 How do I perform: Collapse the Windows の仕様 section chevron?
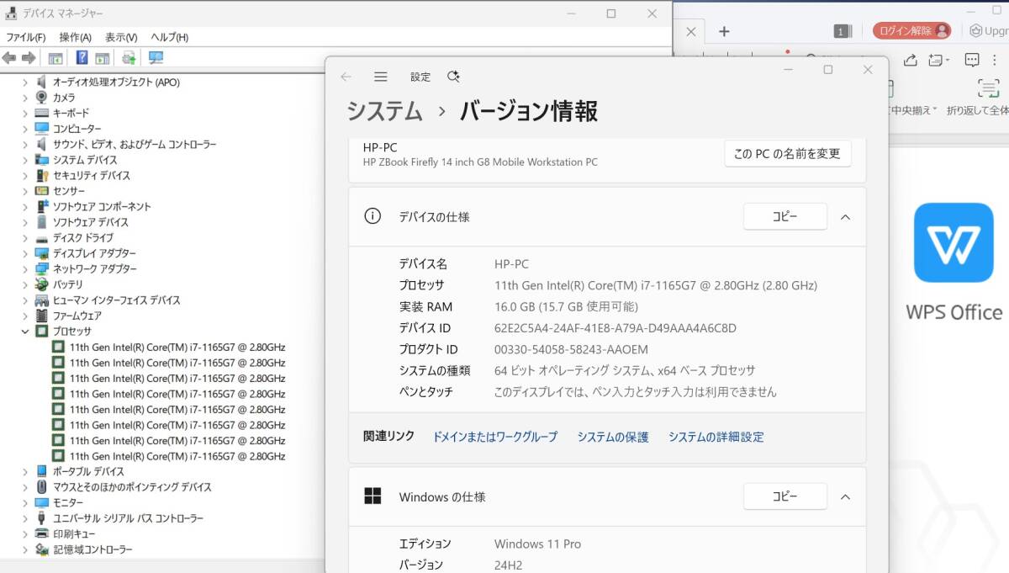[x=845, y=497]
